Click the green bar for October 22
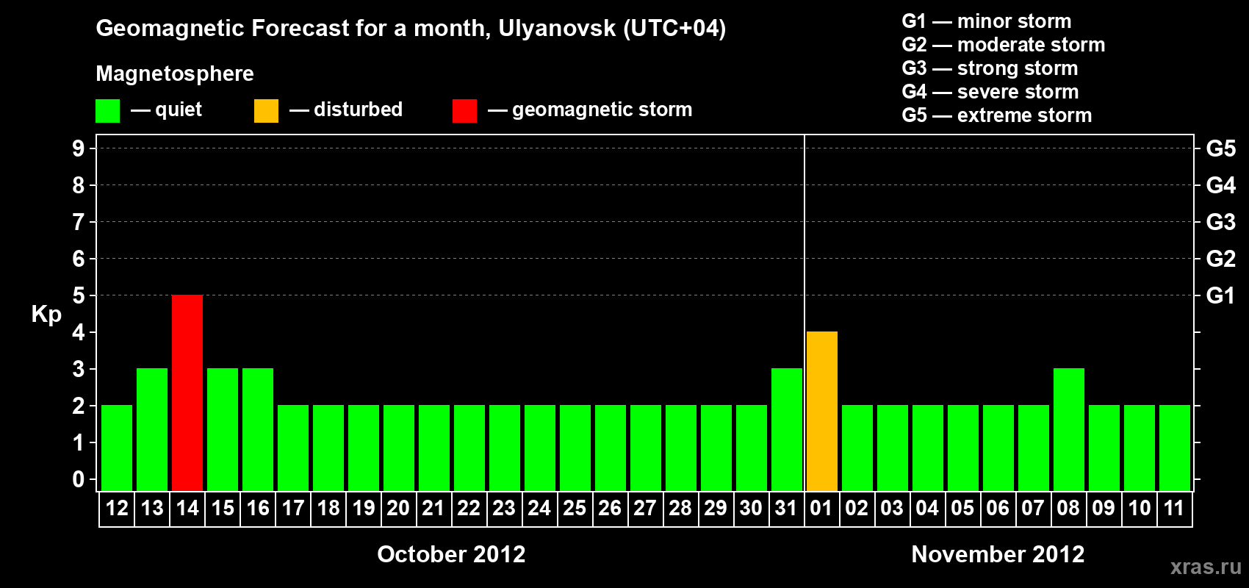 (x=469, y=448)
